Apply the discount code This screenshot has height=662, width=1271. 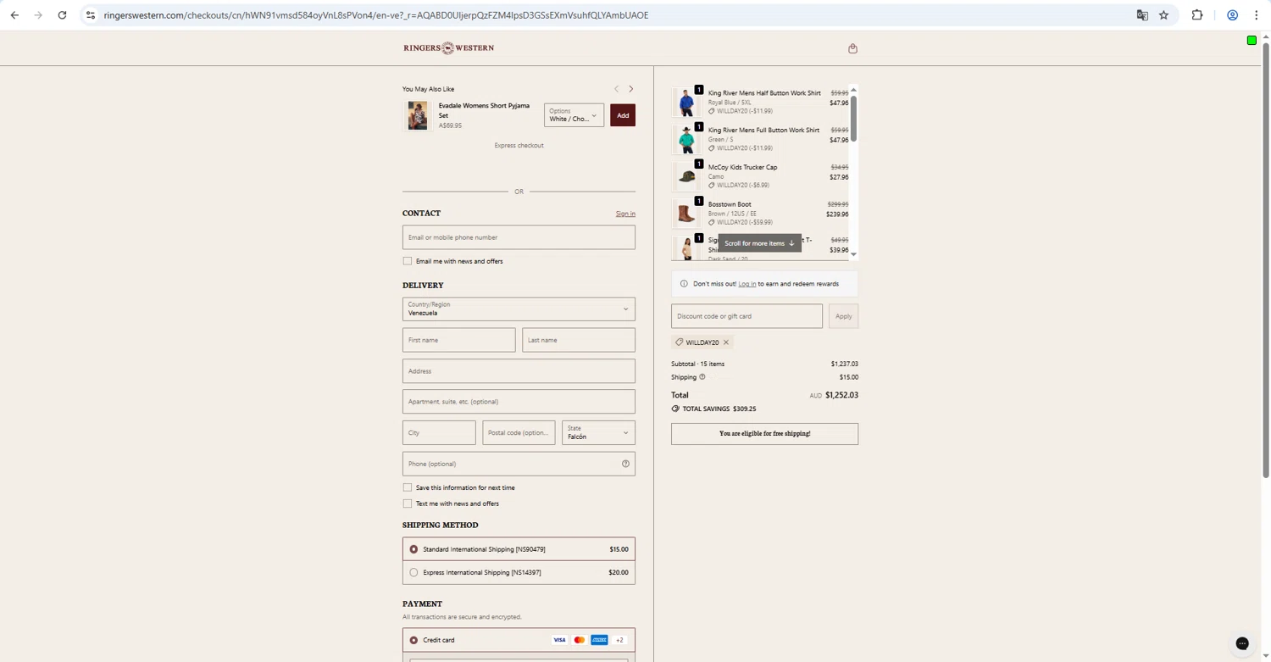pyautogui.click(x=843, y=316)
